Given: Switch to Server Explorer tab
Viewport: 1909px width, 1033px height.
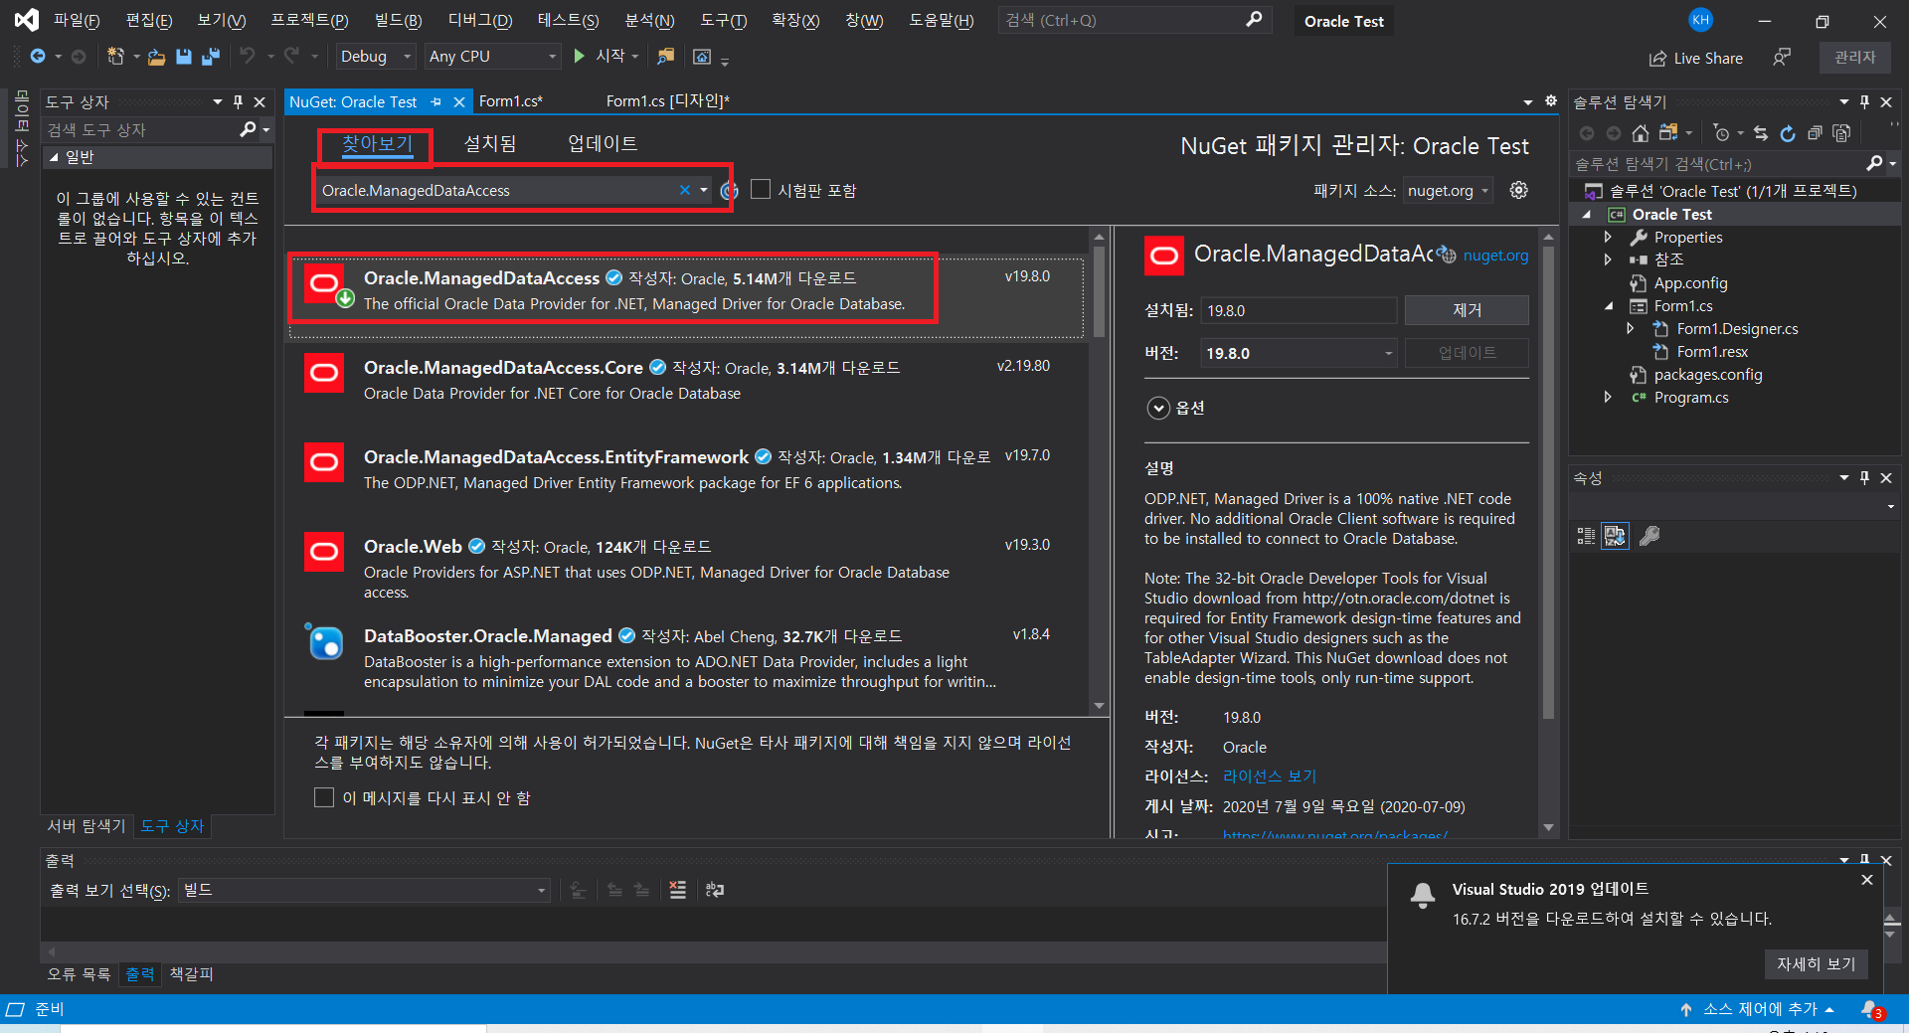Looking at the screenshot, I should point(87,825).
